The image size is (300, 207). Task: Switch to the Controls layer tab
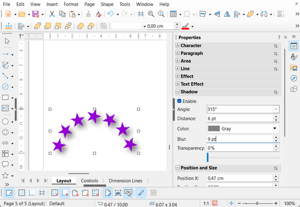tap(90, 181)
